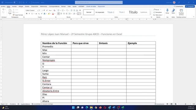
Task: Apply underline with the S button
Action: 32,14
